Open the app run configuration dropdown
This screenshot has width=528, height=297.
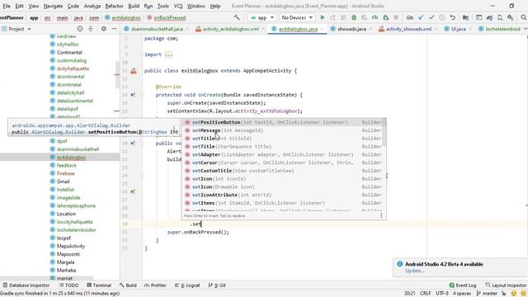[262, 17]
